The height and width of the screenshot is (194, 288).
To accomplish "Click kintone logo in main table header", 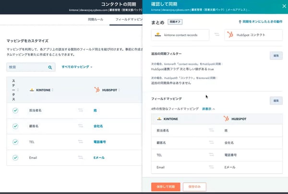I will tap(32, 90).
